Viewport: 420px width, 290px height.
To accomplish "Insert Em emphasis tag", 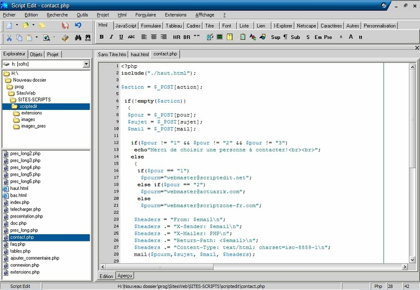I will tap(318, 37).
